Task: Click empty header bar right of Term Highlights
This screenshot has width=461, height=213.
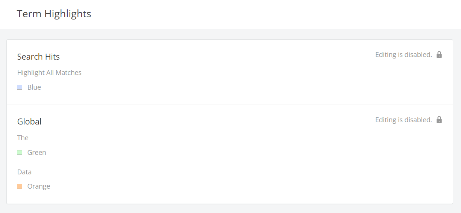Action: coord(274,14)
